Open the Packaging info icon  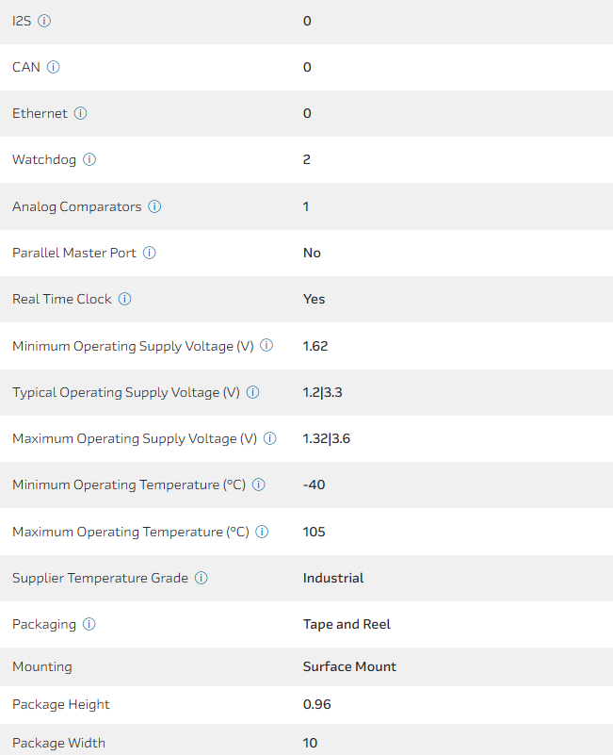coord(89,624)
